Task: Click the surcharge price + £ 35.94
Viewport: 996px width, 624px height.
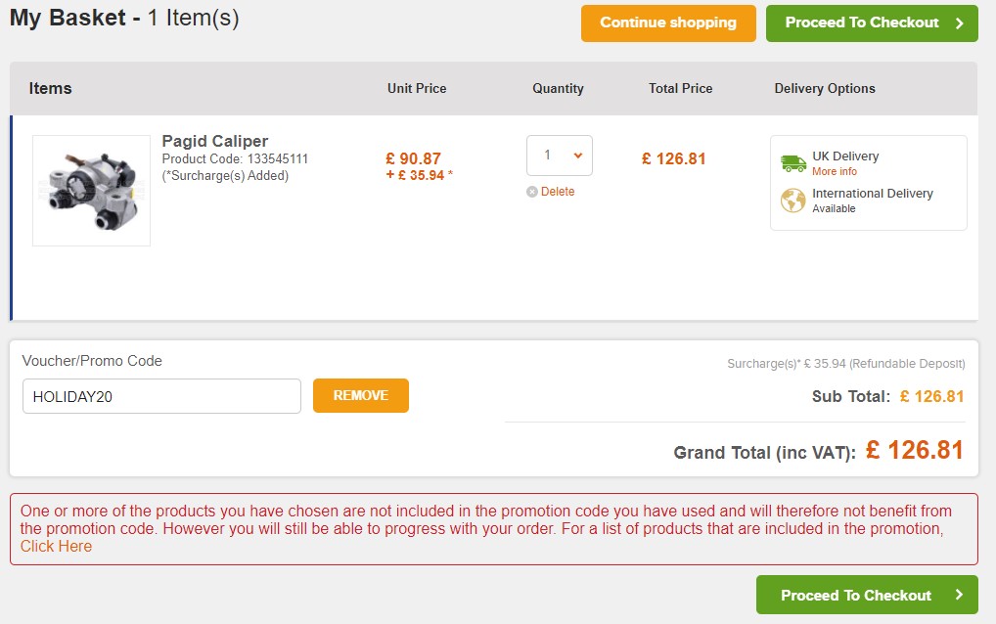Action: (419, 176)
